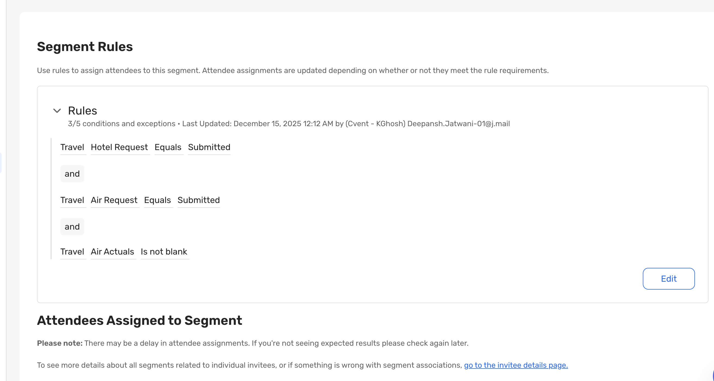Click Air Request field in second rule
This screenshot has width=714, height=381.
click(x=114, y=200)
